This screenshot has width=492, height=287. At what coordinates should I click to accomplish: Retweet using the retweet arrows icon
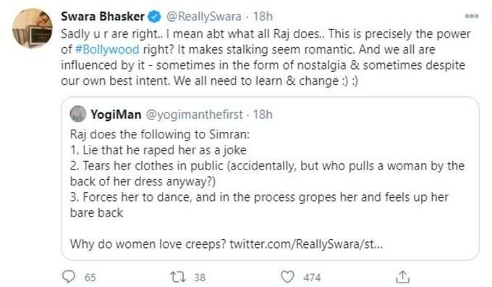click(x=178, y=277)
